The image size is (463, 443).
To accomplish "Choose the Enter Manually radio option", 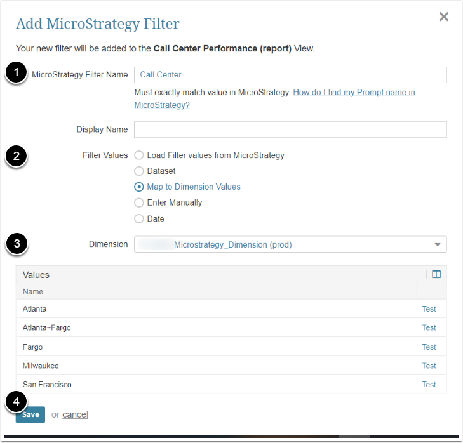I will pos(139,202).
